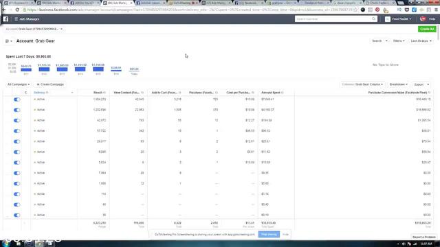This screenshot has width=440, height=247.
Task: Switch to the first browser tab
Action: 19,3
